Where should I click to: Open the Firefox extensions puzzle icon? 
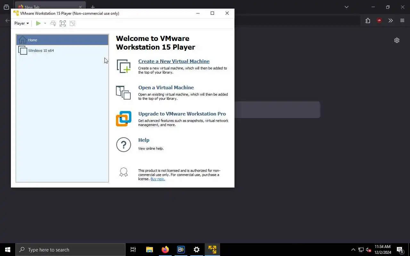[368, 20]
